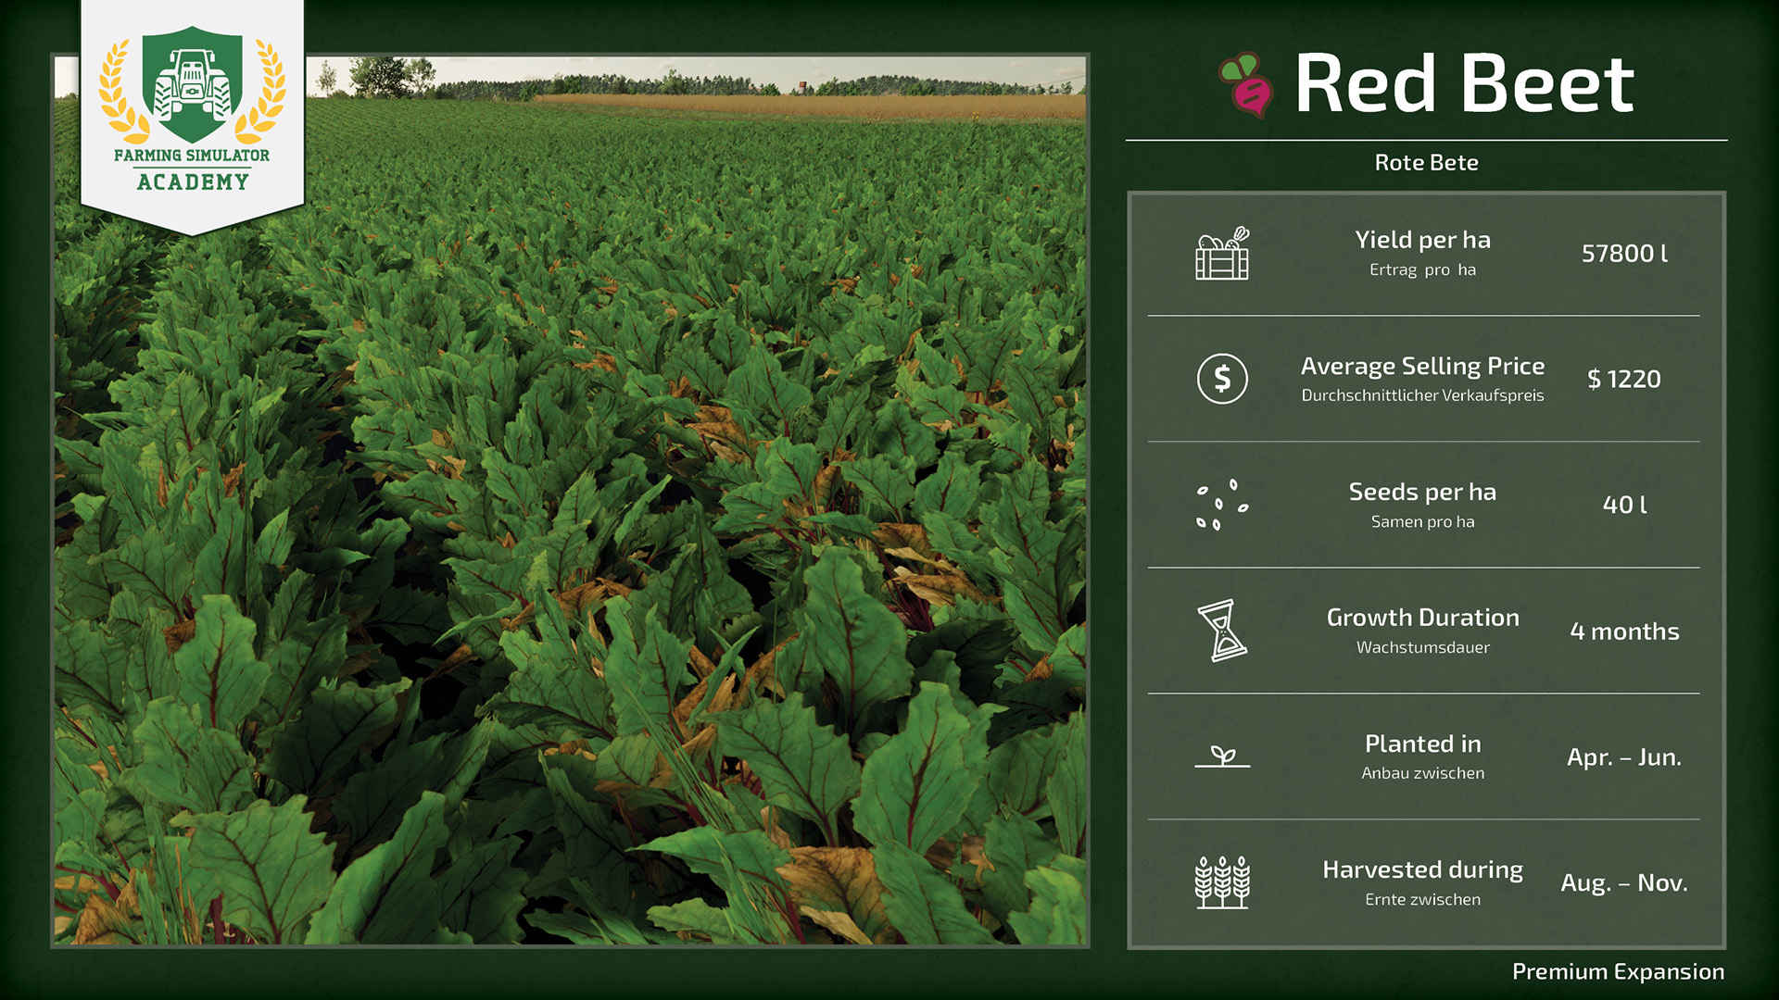Image resolution: width=1779 pixels, height=1000 pixels.
Task: Click the Farming Simulator Academy banner text
Action: (x=192, y=169)
